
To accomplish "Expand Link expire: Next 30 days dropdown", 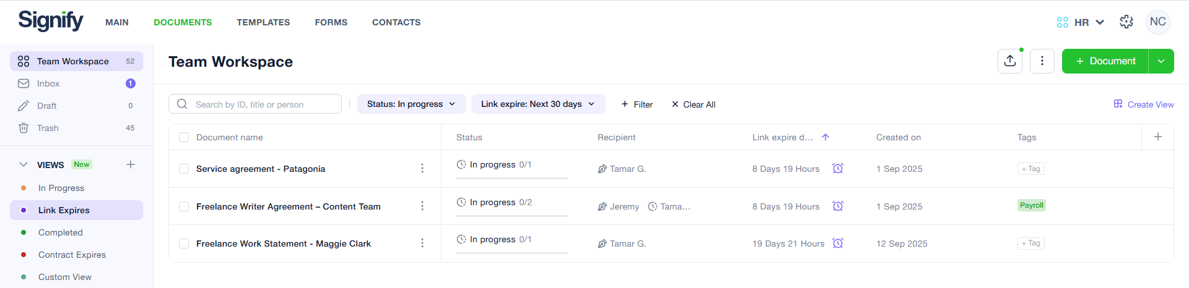I will [x=538, y=104].
